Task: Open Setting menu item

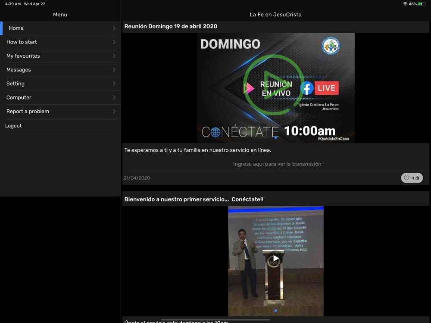Action: point(60,84)
